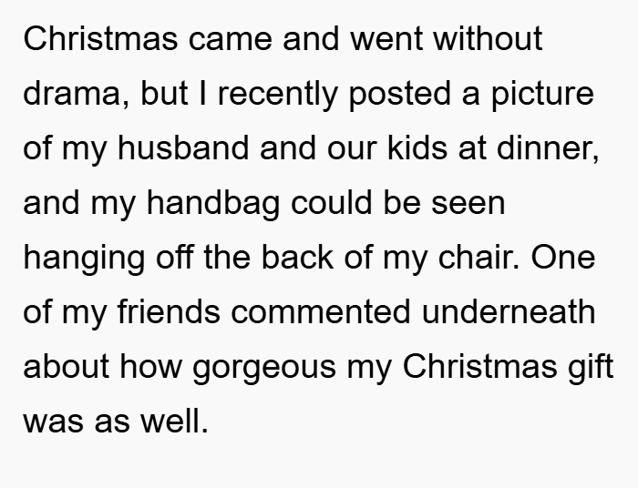The image size is (638, 488).
Task: Click the word "underneath" in sixth line
Action: tap(509, 312)
